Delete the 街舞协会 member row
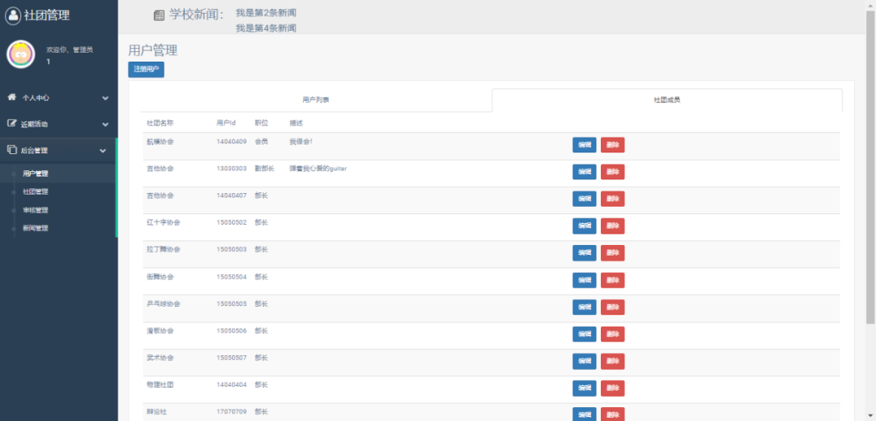This screenshot has width=876, height=421. [613, 281]
